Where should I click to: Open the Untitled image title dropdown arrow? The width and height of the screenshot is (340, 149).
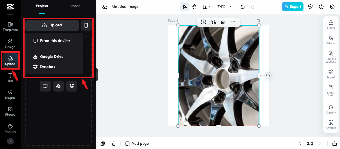144,7
